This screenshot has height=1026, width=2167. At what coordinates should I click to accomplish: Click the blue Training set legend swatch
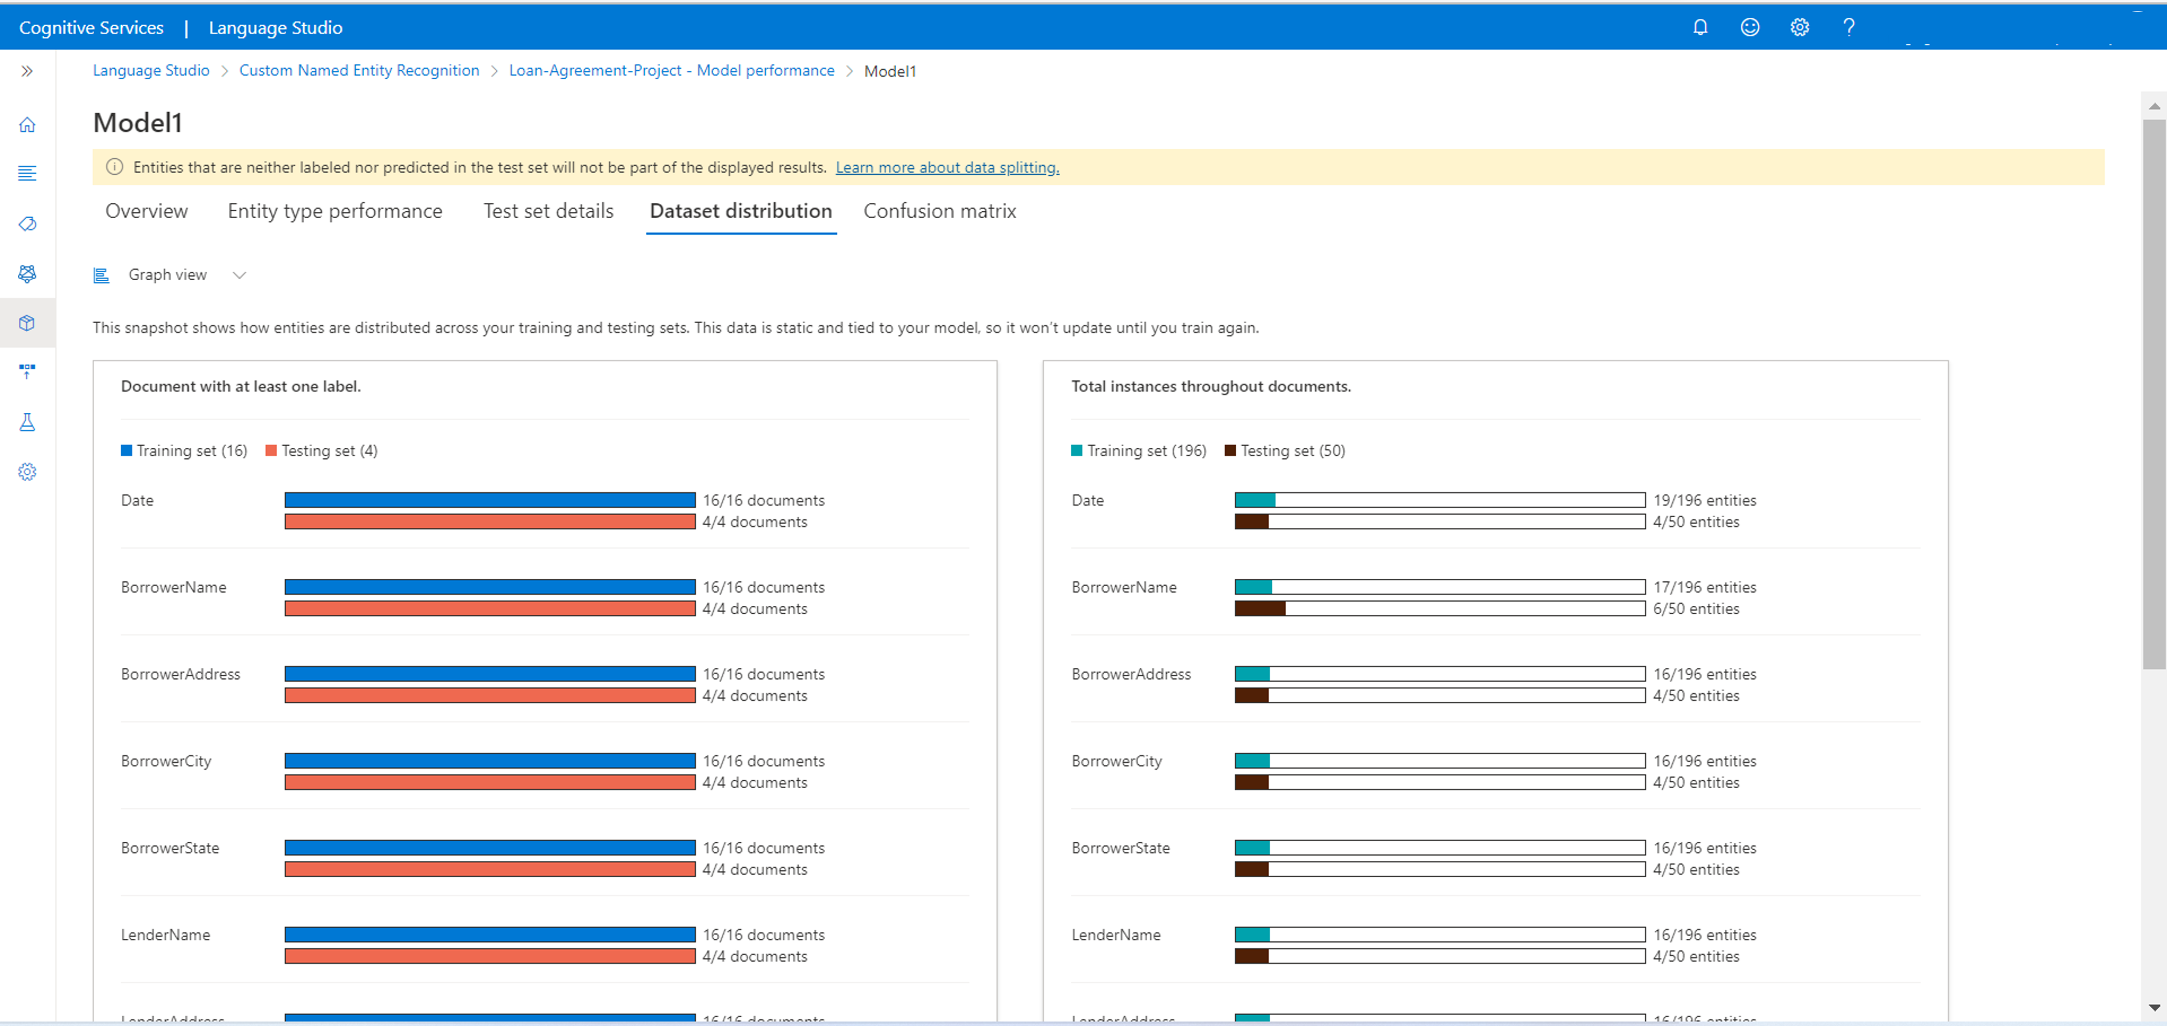coord(126,450)
